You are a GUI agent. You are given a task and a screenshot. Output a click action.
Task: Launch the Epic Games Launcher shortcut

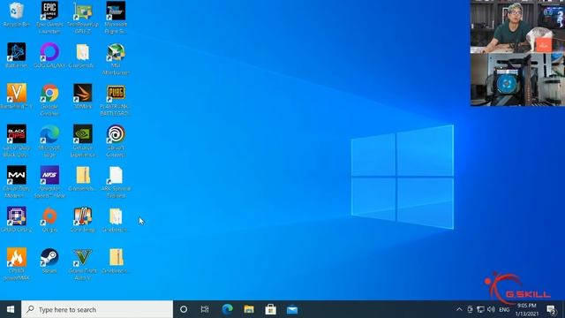tap(49, 18)
